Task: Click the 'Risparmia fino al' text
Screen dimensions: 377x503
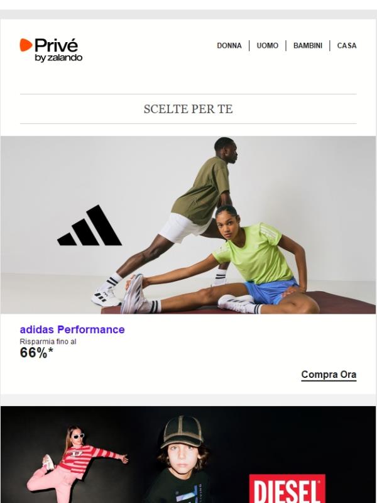Action: click(48, 341)
